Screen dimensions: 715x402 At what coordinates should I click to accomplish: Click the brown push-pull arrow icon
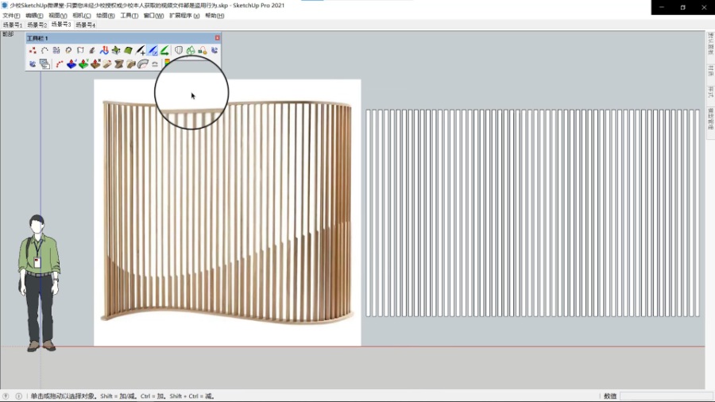pos(95,64)
